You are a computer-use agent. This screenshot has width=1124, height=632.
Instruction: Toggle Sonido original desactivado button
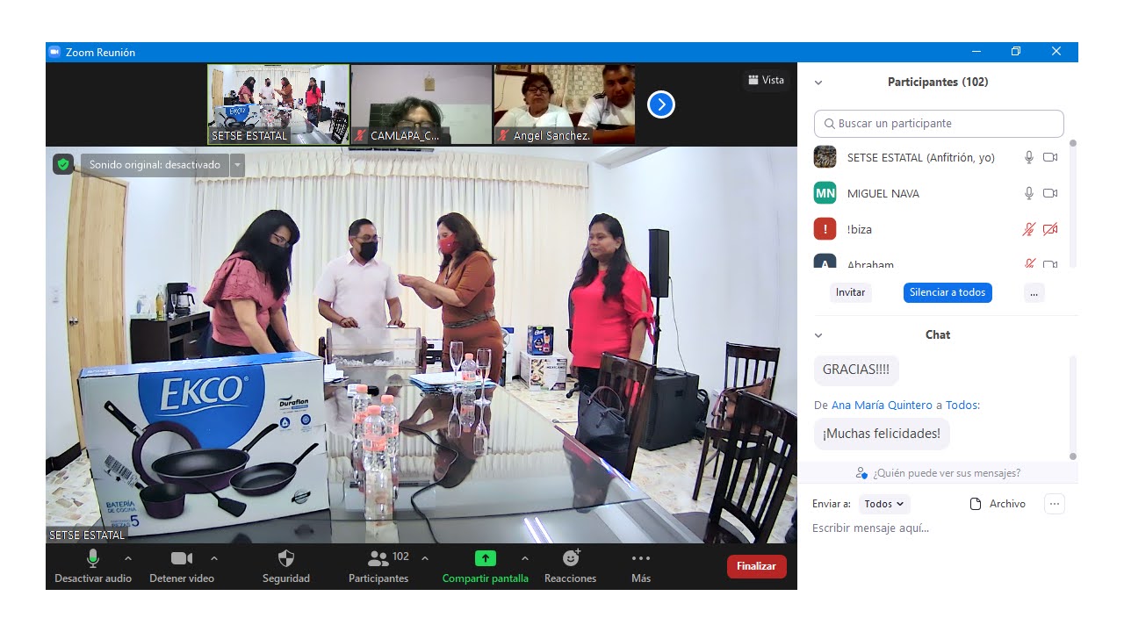pyautogui.click(x=155, y=164)
